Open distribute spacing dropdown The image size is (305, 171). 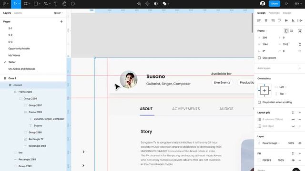[x=300, y=20]
